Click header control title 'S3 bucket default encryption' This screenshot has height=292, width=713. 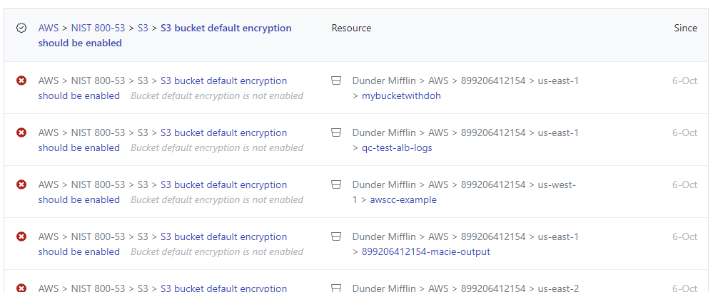[x=226, y=28]
